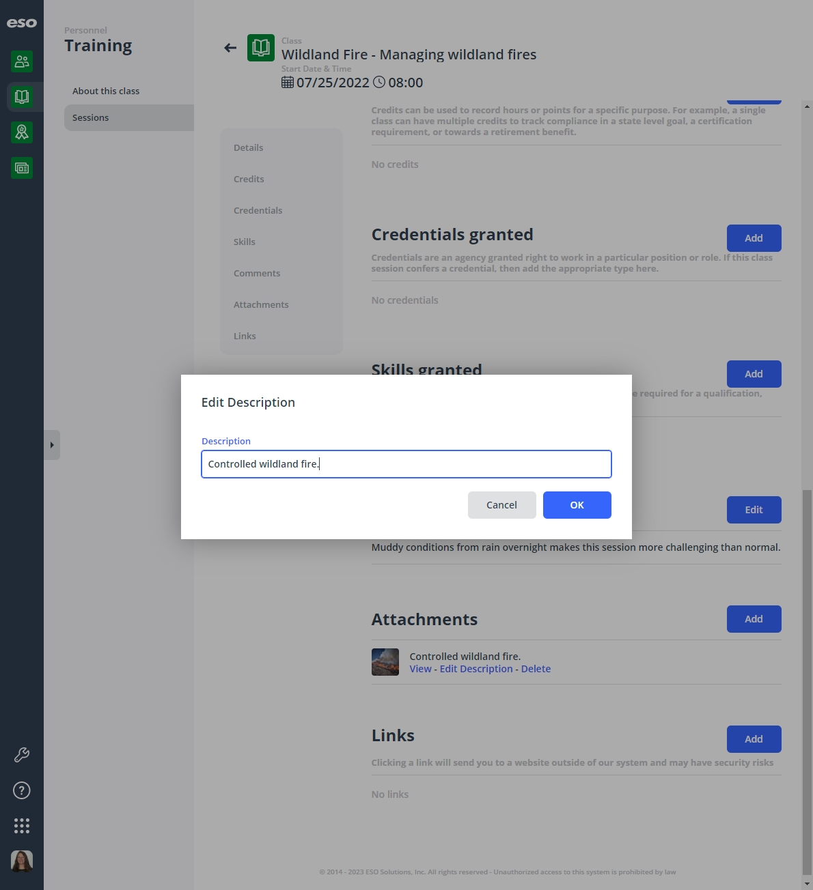Select the Sessions tab

[129, 117]
